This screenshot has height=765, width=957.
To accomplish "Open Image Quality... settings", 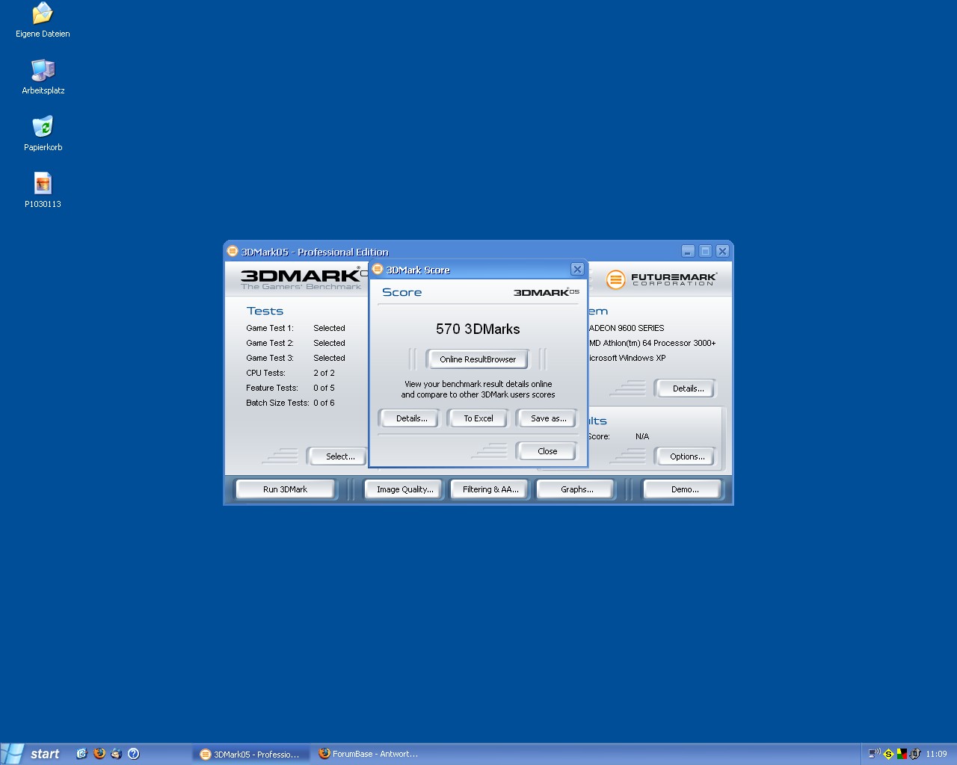I will [x=404, y=489].
